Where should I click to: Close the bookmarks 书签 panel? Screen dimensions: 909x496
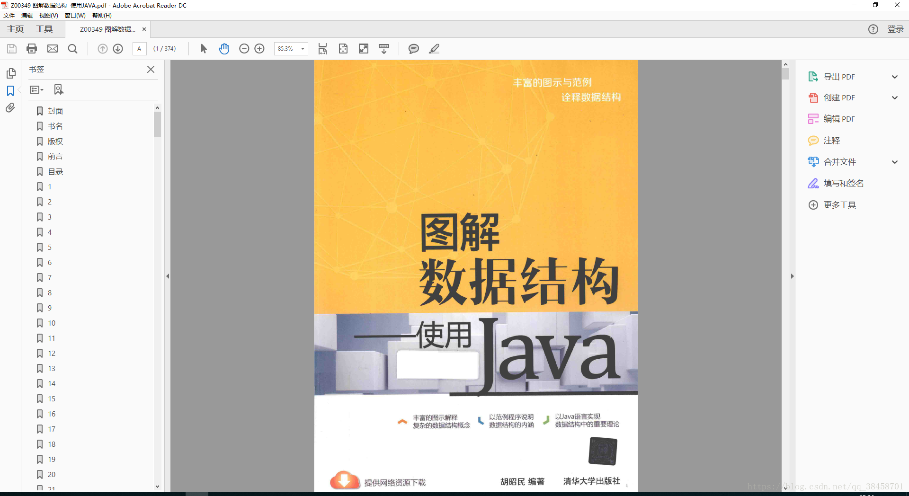click(151, 69)
